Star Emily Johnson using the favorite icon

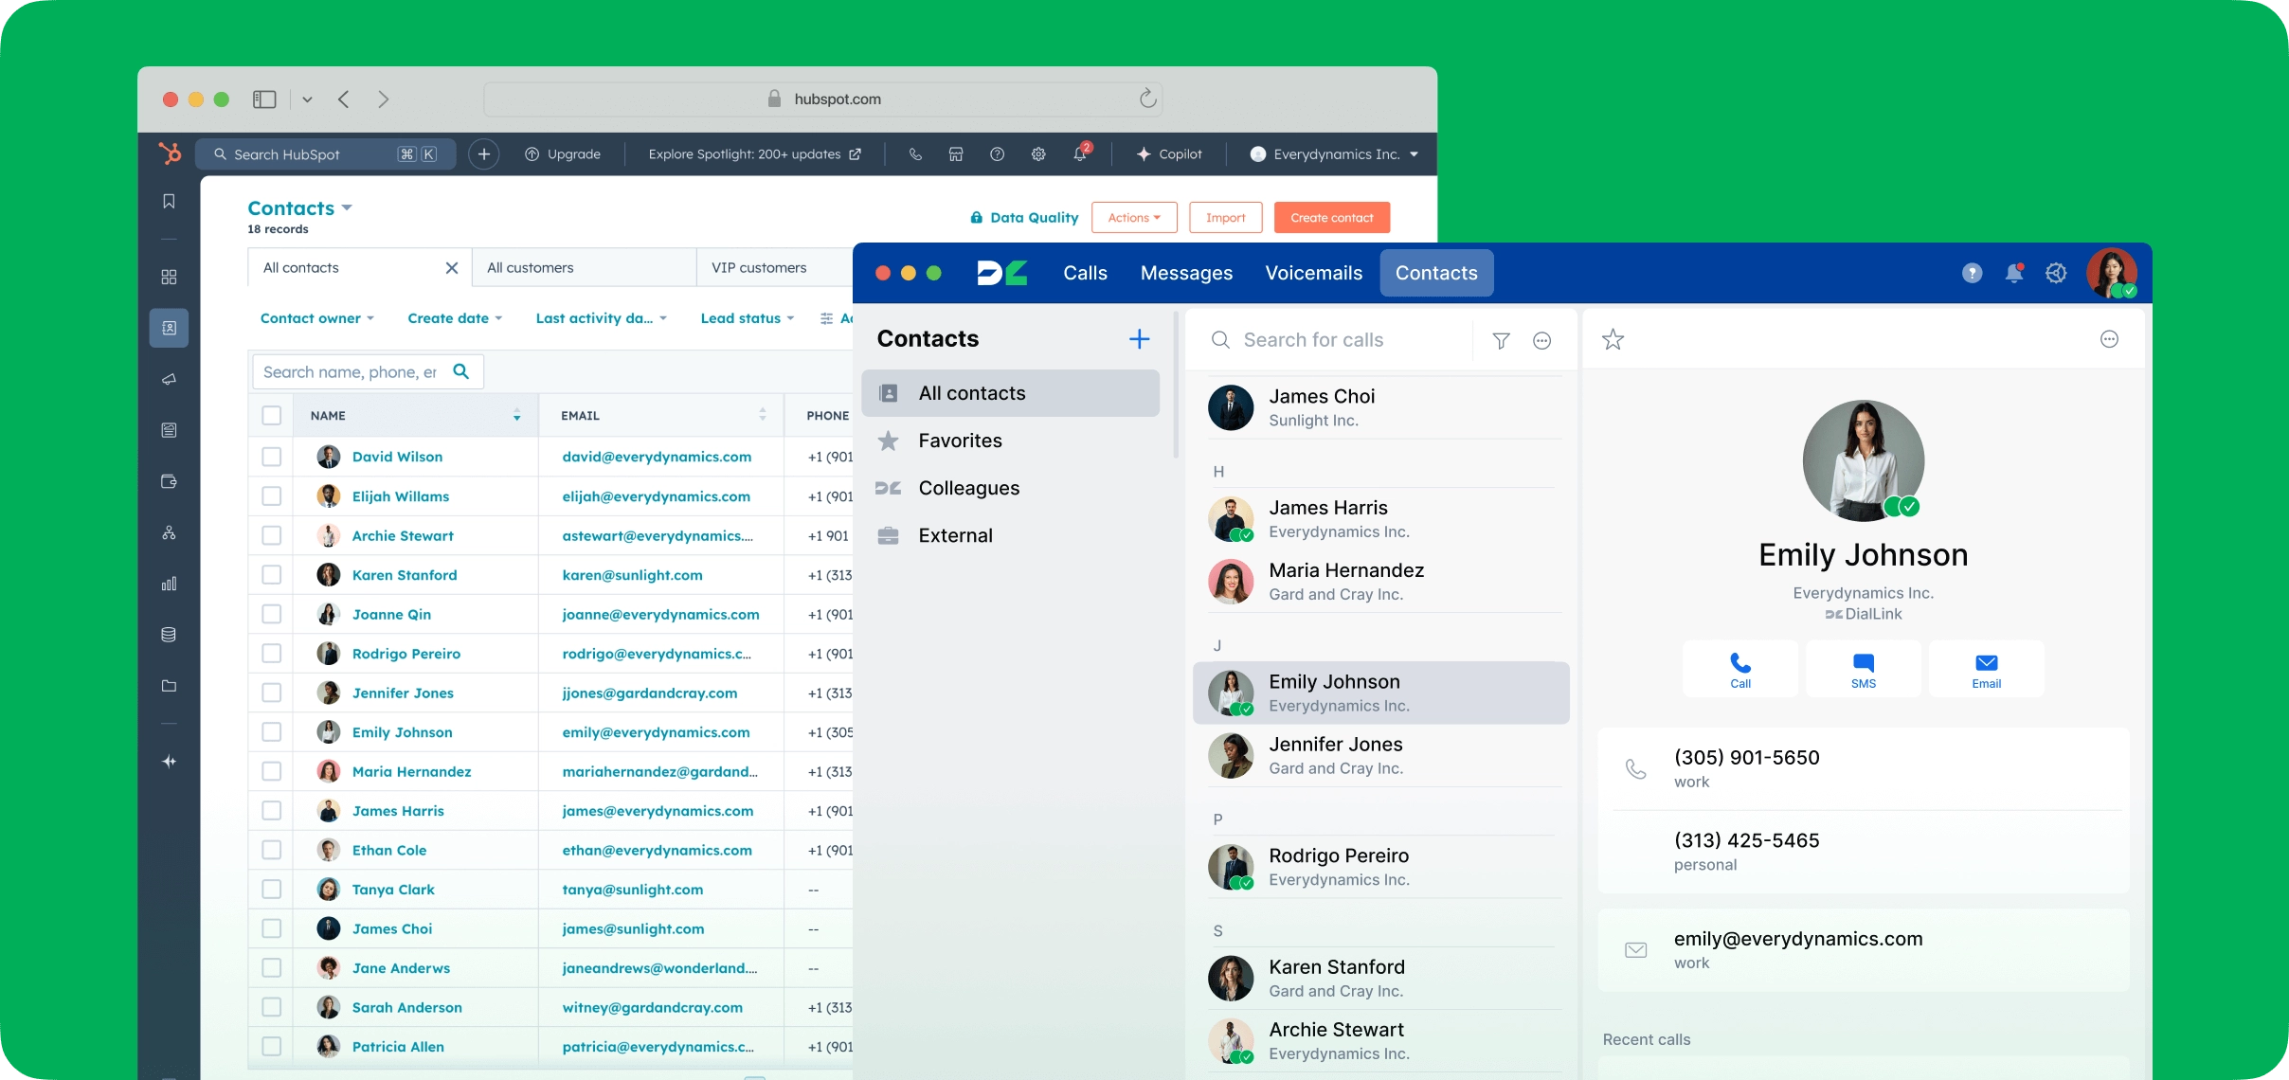1613,338
